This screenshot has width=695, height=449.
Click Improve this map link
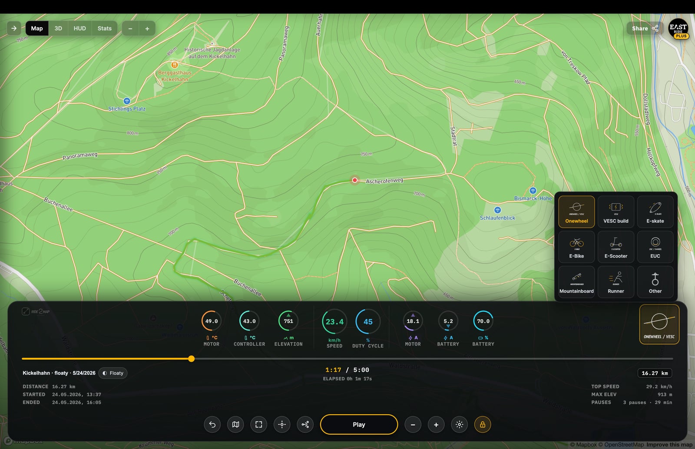click(x=669, y=445)
